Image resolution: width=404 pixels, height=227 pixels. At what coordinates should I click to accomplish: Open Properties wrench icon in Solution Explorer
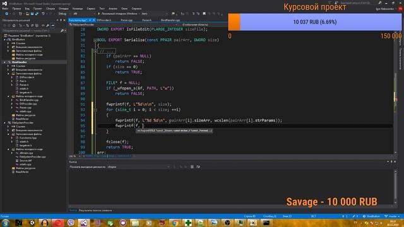48,25
